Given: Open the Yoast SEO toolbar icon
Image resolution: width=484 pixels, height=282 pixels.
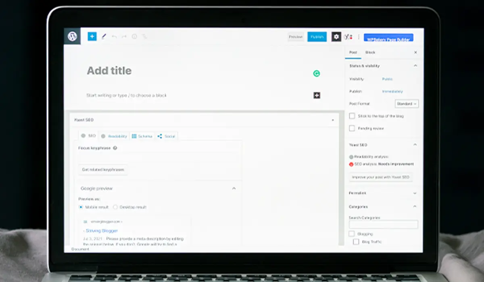Looking at the screenshot, I should point(348,37).
